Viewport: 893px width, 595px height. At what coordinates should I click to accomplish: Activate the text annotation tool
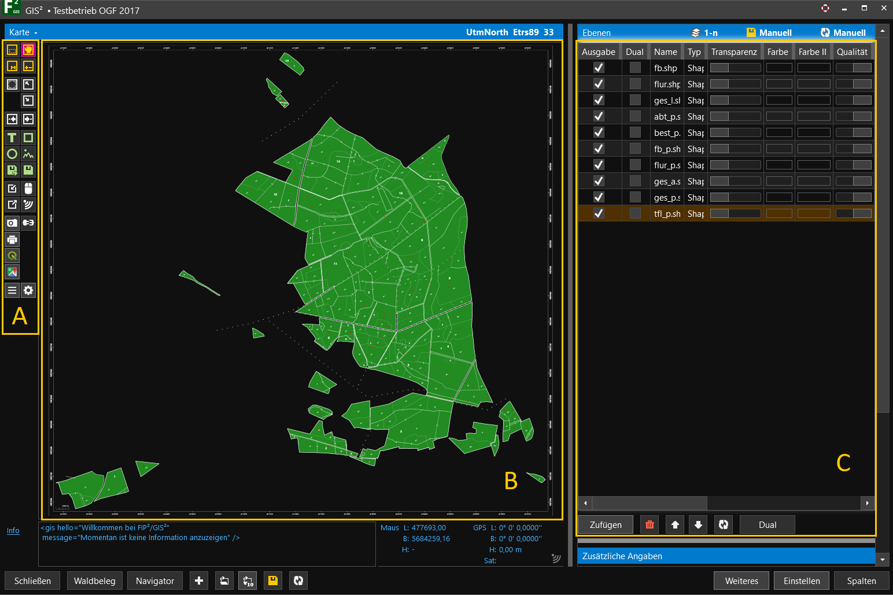[x=12, y=138]
